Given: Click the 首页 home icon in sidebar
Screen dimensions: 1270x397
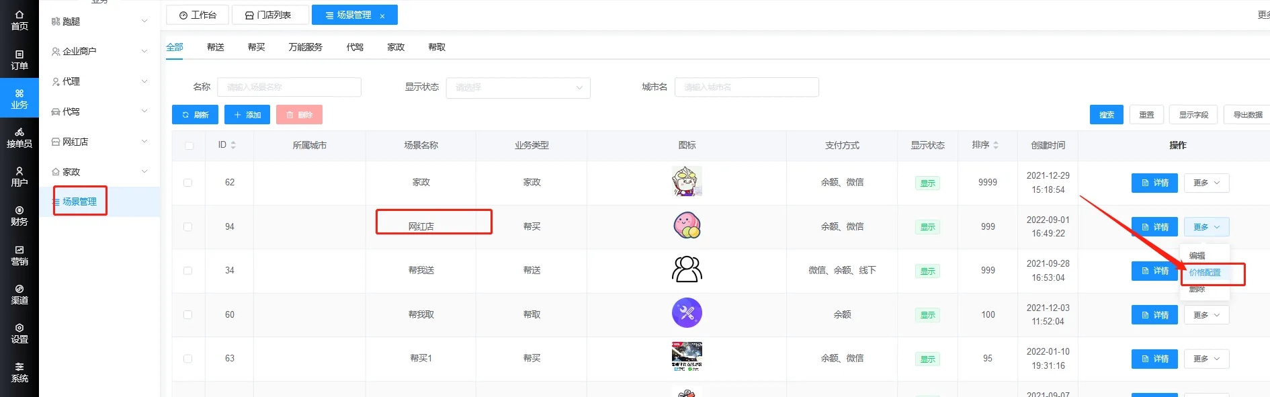Looking at the screenshot, I should coord(19,20).
